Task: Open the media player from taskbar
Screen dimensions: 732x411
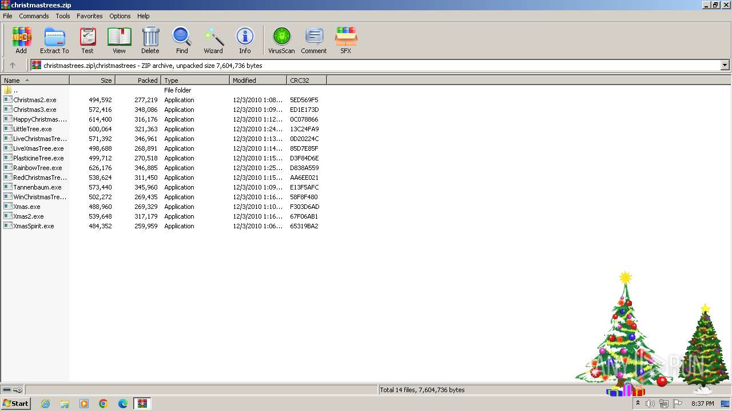Action: (x=84, y=404)
